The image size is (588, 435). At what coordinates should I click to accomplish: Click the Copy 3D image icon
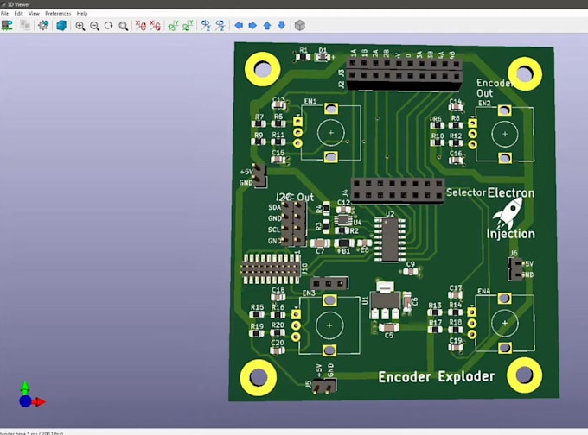coord(25,25)
